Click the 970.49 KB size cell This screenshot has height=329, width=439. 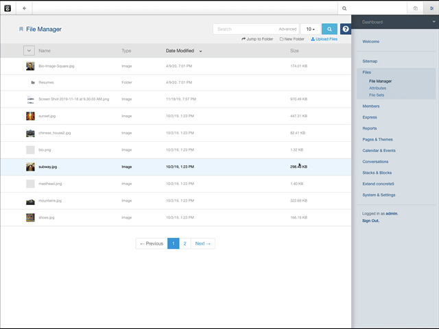[298, 99]
